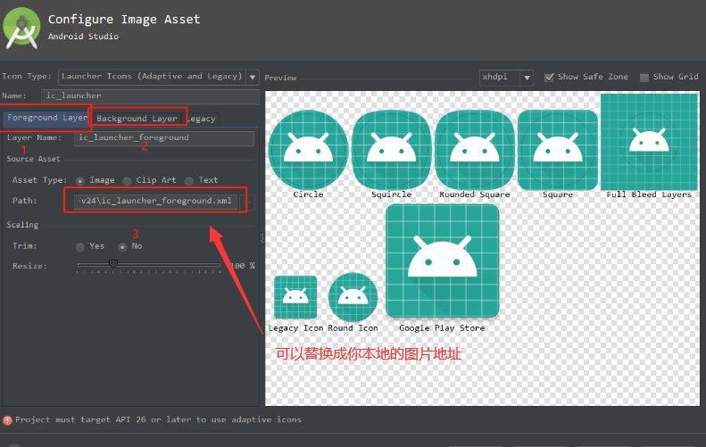Screen dimensions: 706x447
Task: Click the Round Icon preview
Action: pyautogui.click(x=353, y=297)
